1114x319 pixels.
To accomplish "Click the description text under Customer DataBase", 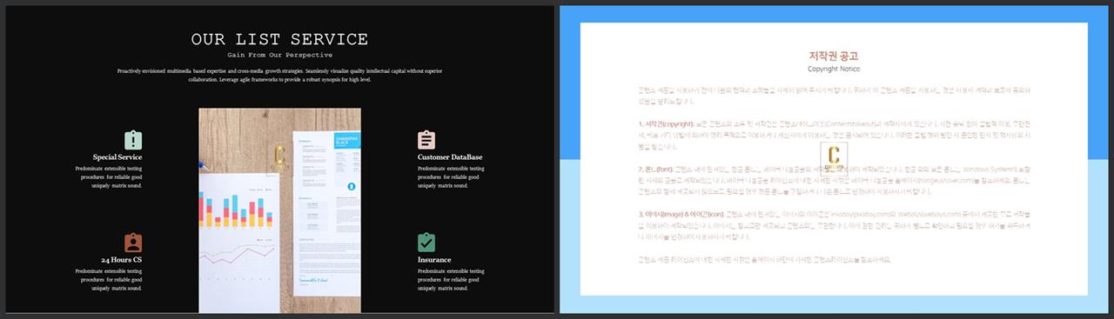I will (452, 176).
